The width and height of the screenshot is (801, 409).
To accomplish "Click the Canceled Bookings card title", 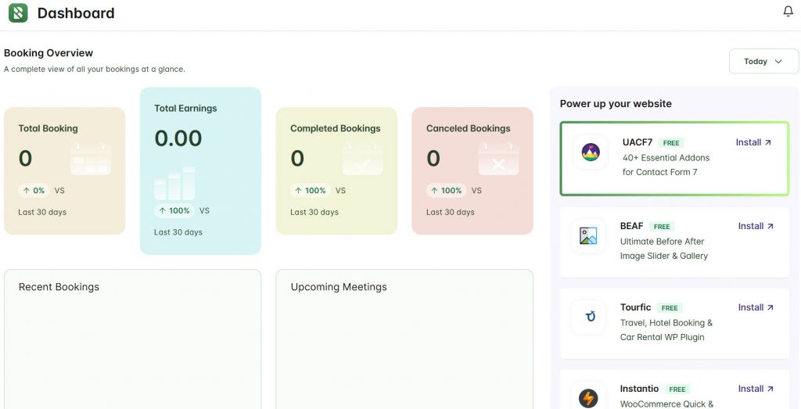I will coord(469,128).
